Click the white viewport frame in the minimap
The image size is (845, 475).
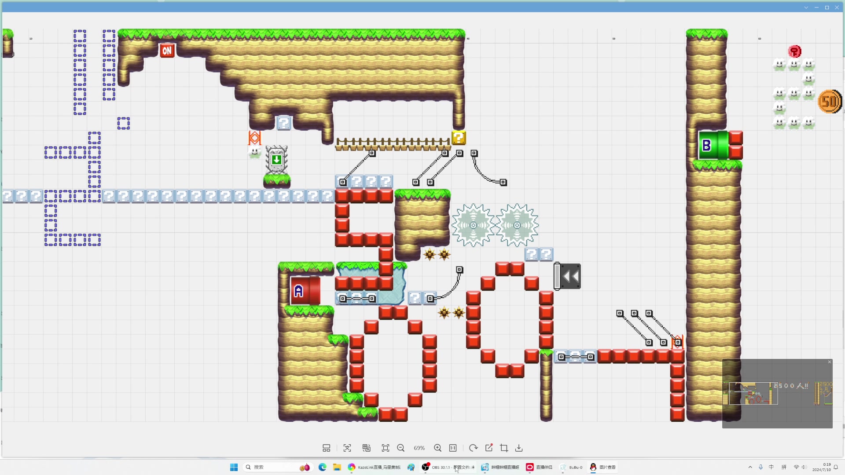pos(753,393)
